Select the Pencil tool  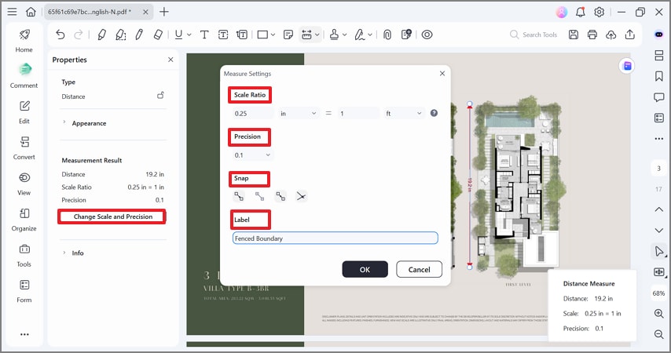pyautogui.click(x=139, y=35)
